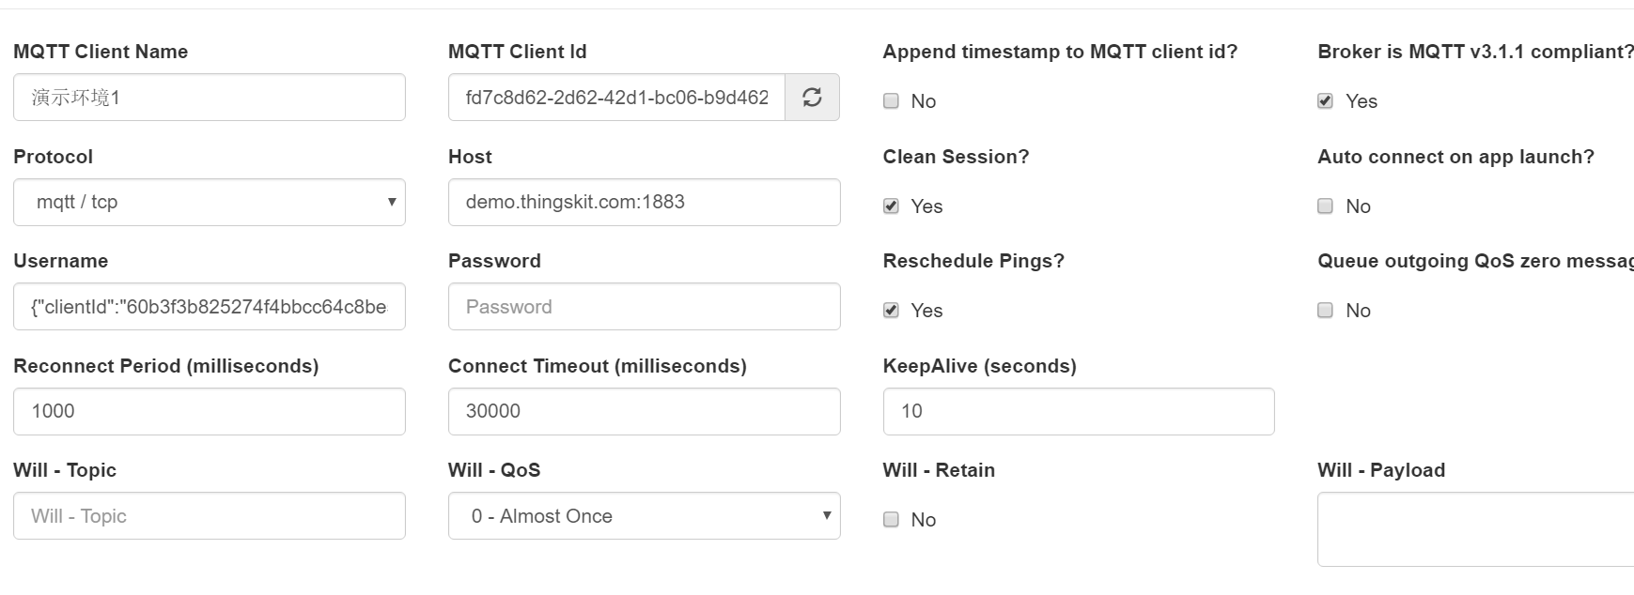Click the KeepAlive seconds input
The image size is (1634, 595).
[1079, 411]
